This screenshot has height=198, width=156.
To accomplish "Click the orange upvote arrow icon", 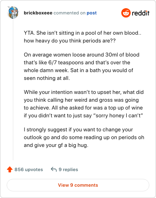I will tap(10, 170).
